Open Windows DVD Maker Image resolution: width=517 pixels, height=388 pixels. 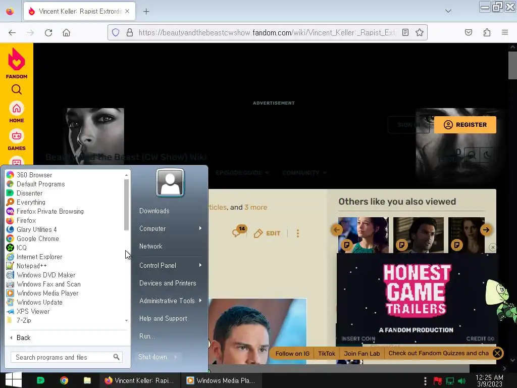[x=46, y=275]
